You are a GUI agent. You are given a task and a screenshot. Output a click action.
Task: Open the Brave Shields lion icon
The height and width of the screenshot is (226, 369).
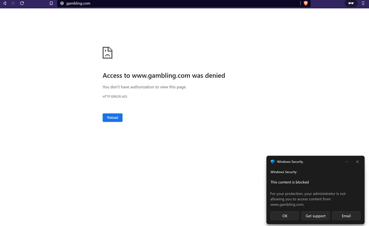(x=306, y=3)
